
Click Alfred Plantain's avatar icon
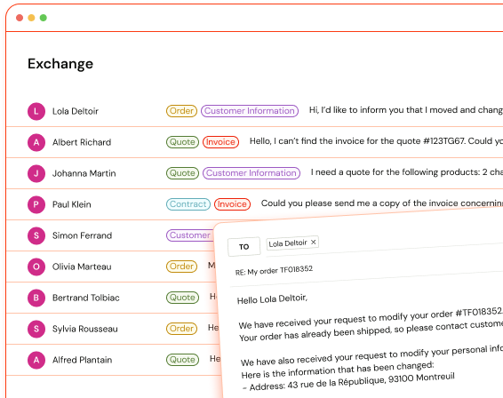pyautogui.click(x=36, y=360)
